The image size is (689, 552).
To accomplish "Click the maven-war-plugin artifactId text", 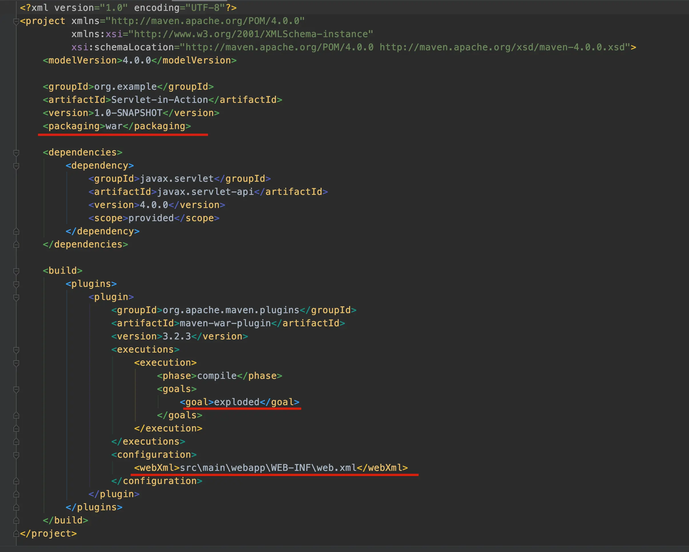I will point(225,323).
